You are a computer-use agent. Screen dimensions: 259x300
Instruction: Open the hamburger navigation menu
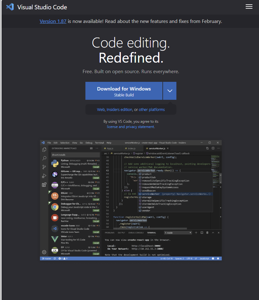pos(249,7)
